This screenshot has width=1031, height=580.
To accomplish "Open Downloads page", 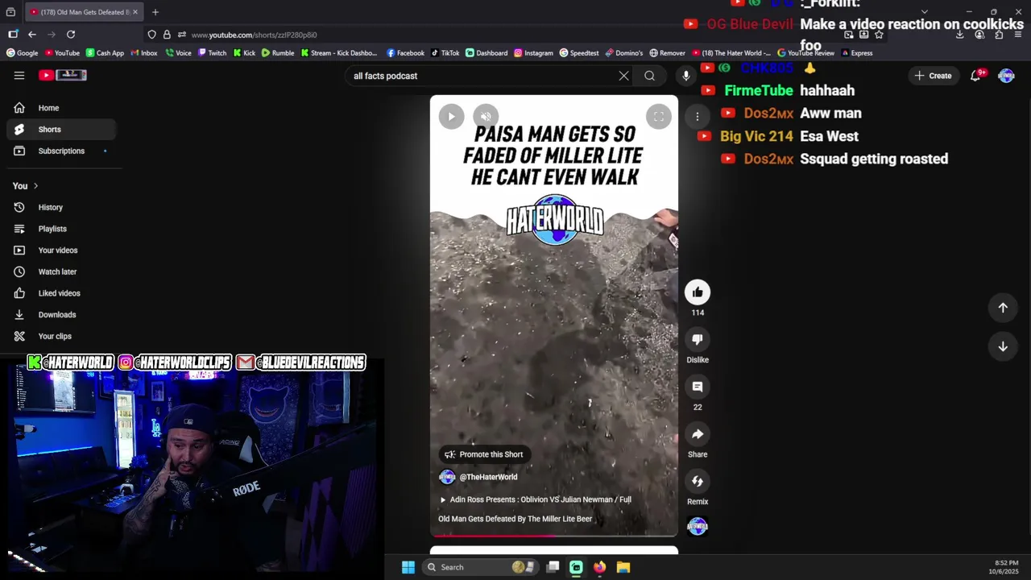I will 61,315.
